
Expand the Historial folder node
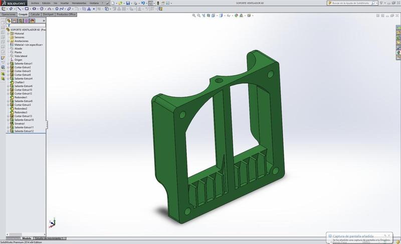coord(8,33)
